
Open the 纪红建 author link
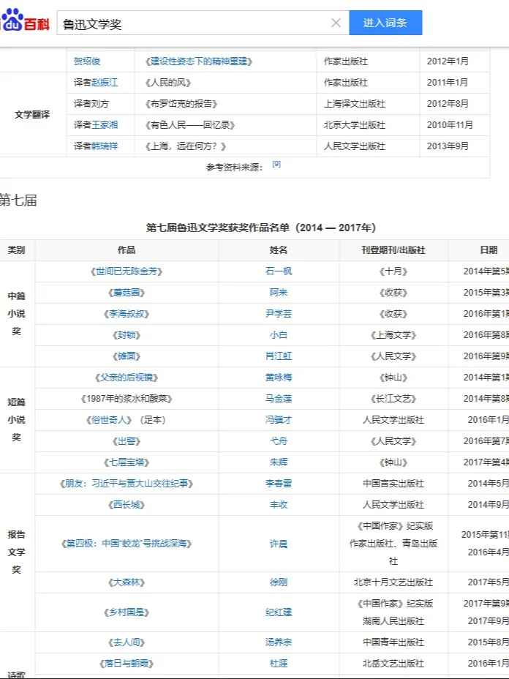coord(279,612)
